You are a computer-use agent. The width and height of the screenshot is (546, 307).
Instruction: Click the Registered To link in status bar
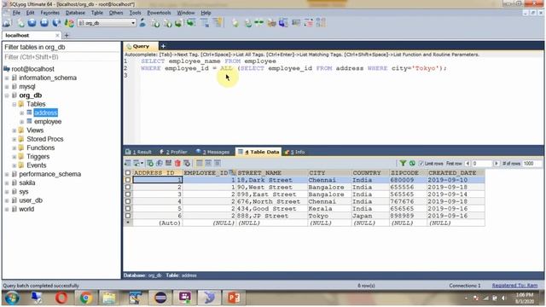pyautogui.click(x=514, y=286)
